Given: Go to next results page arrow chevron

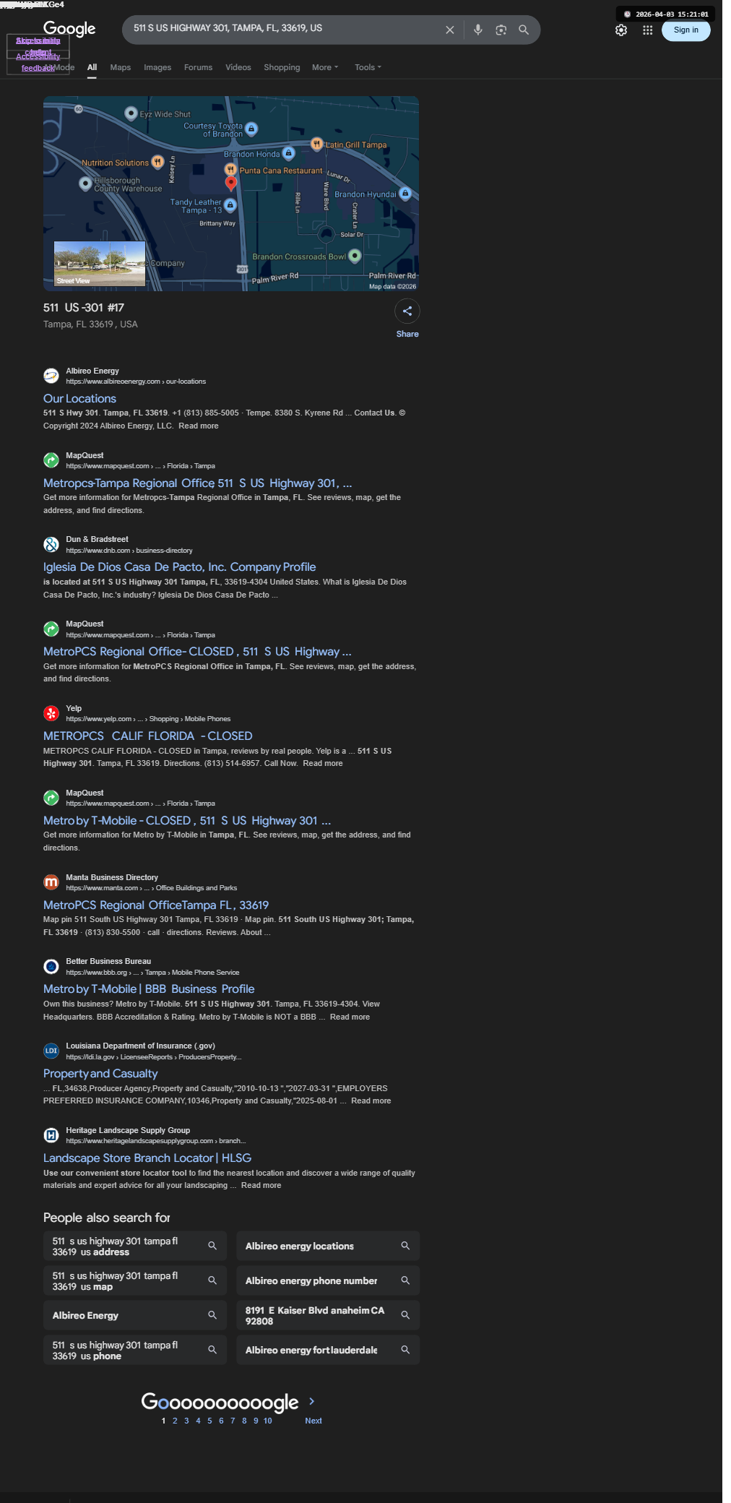Looking at the screenshot, I should pyautogui.click(x=311, y=1401).
